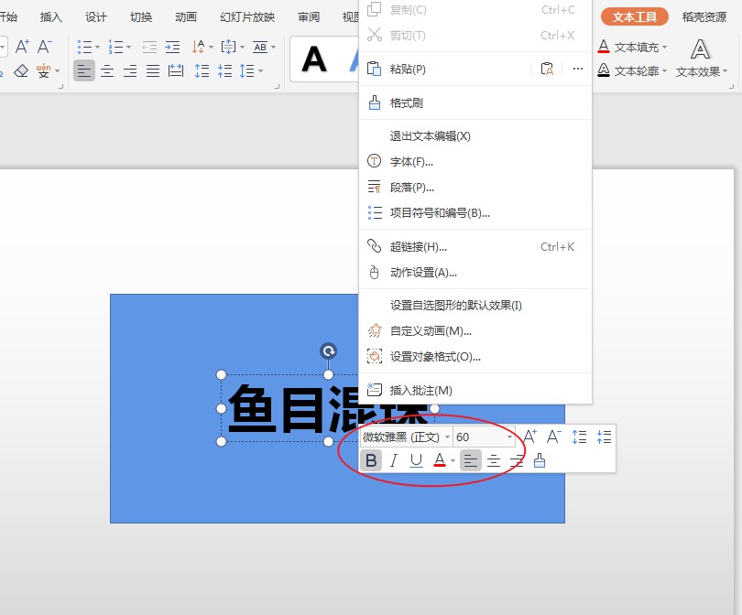Toggle italic formatting on mini toolbar

point(393,460)
